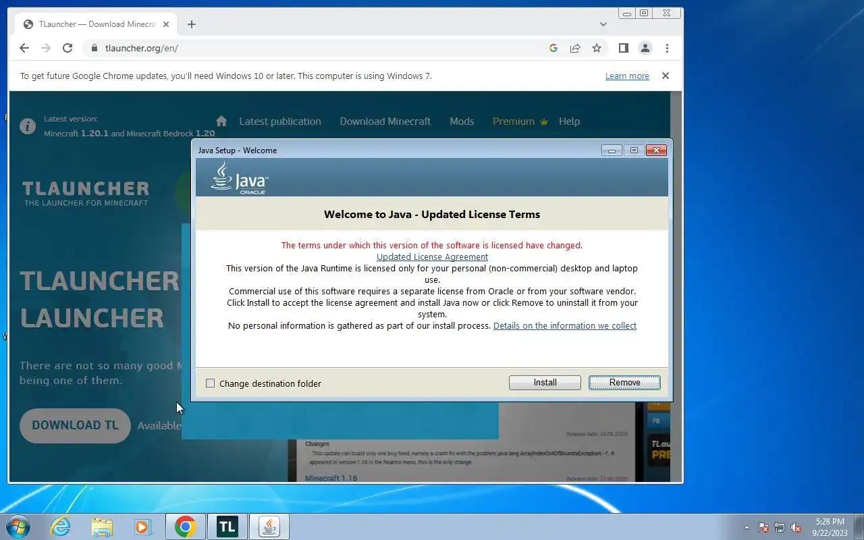Open a new Chrome tab
The width and height of the screenshot is (864, 540).
point(192,24)
